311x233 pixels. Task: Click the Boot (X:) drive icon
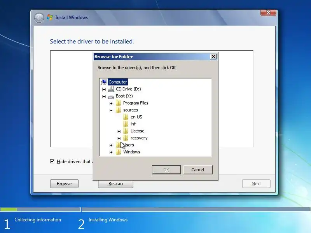pyautogui.click(x=111, y=97)
